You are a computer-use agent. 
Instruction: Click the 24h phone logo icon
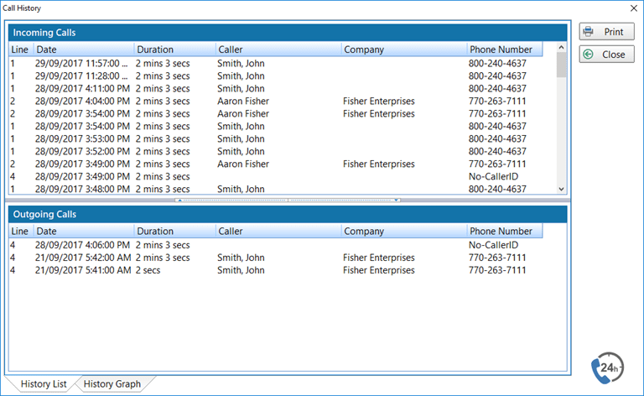click(x=607, y=367)
